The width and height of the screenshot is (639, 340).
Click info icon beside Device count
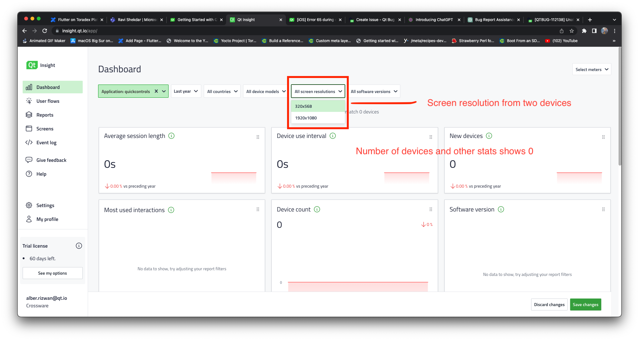click(x=317, y=209)
